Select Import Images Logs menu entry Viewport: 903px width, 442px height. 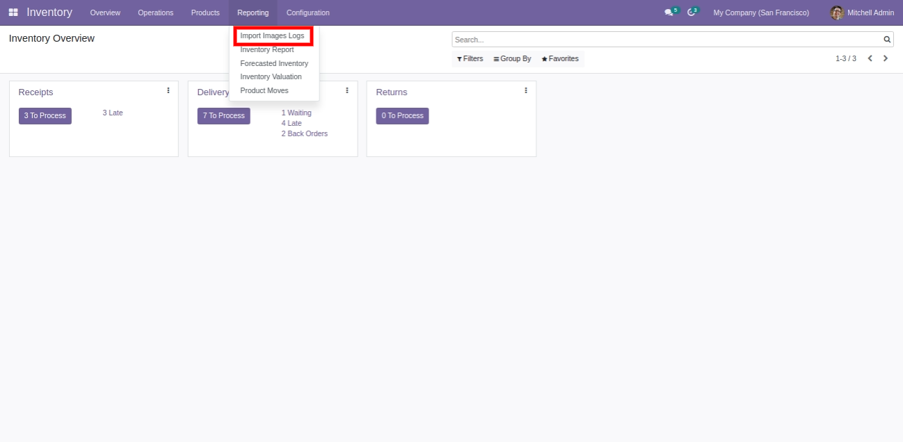272,36
